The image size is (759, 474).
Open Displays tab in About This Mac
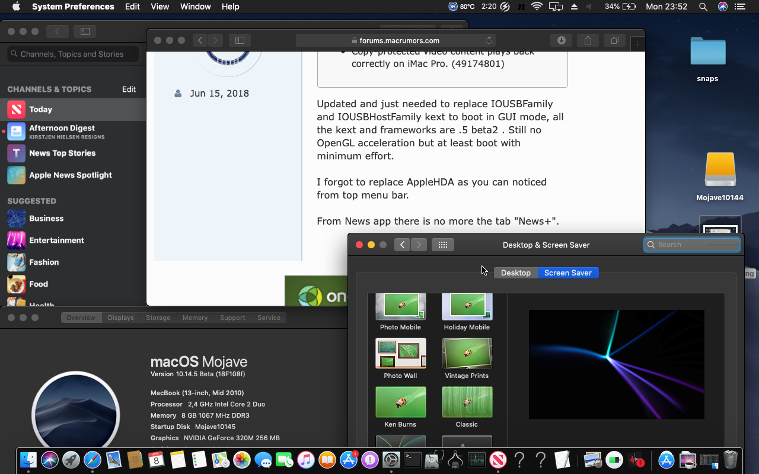pos(121,318)
